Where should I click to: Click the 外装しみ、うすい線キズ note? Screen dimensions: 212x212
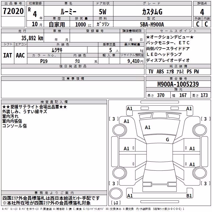(x=25, y=112)
